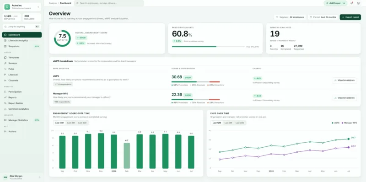The width and height of the screenshot is (366, 182).
Task: Open Channels via its sidebar icon
Action: click(x=5, y=80)
